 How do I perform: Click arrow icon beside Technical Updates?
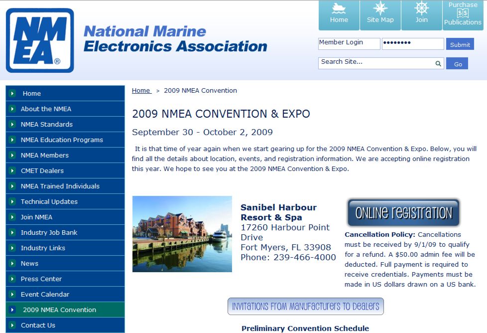tap(12, 201)
